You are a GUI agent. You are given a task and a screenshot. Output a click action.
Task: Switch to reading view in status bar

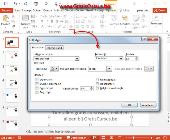coord(111,138)
